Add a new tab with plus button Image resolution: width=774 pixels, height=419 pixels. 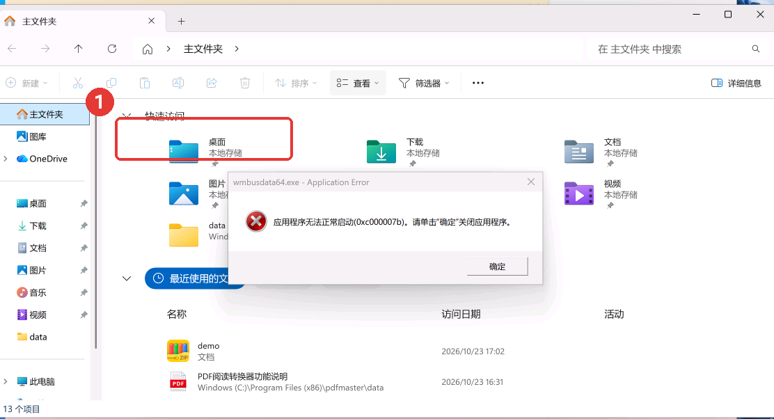(x=181, y=21)
